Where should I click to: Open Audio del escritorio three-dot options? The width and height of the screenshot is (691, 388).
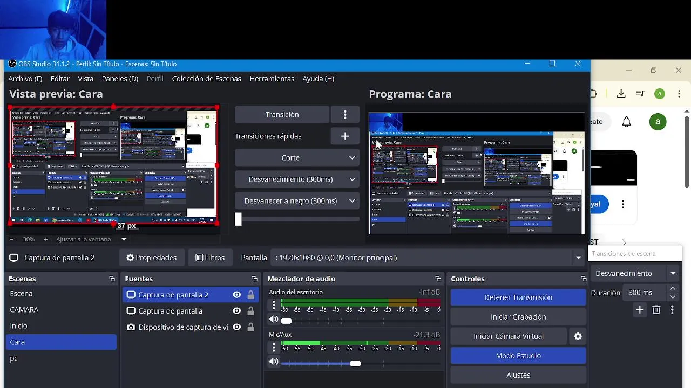(274, 306)
